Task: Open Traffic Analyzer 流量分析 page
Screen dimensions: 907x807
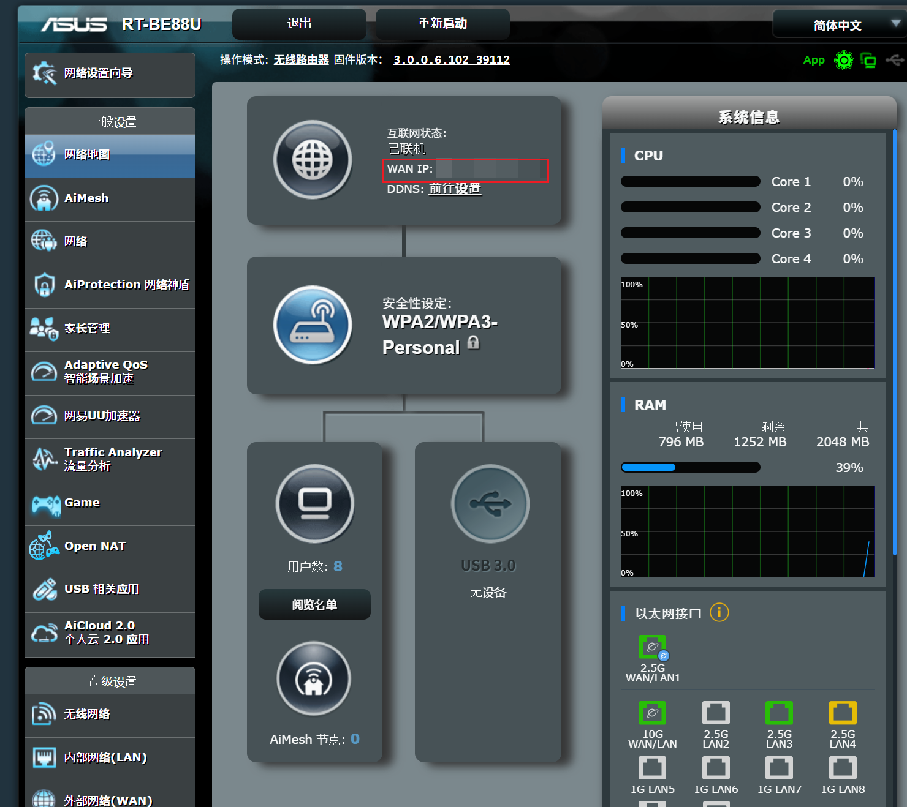Action: click(x=110, y=459)
